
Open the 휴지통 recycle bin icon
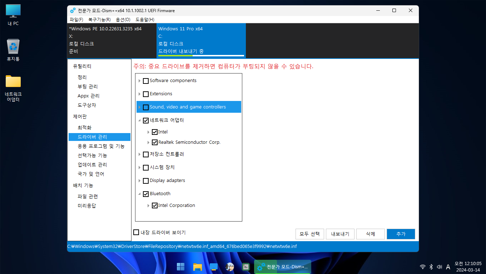(x=13, y=50)
